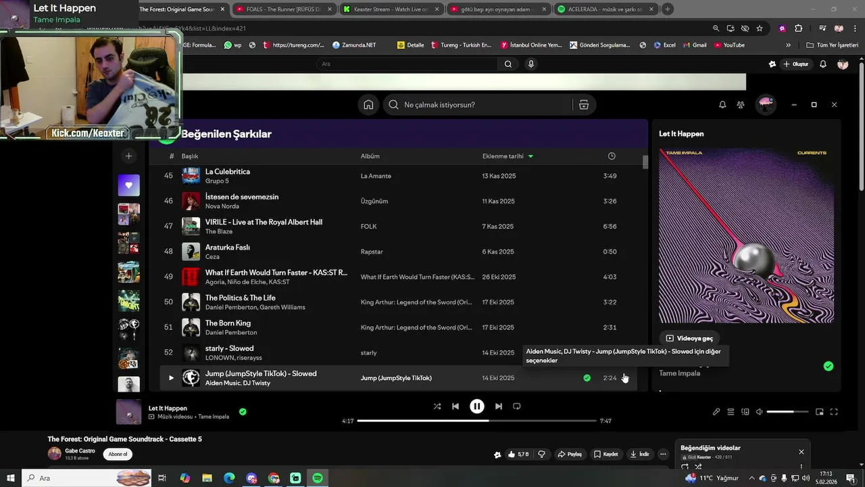The height and width of the screenshot is (487, 865).
Task: Open Spotify from Windows taskbar
Action: tap(318, 478)
